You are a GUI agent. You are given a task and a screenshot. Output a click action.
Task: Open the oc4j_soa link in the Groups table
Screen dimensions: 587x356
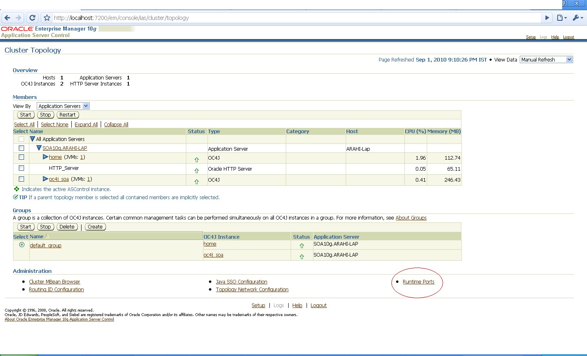(x=214, y=255)
